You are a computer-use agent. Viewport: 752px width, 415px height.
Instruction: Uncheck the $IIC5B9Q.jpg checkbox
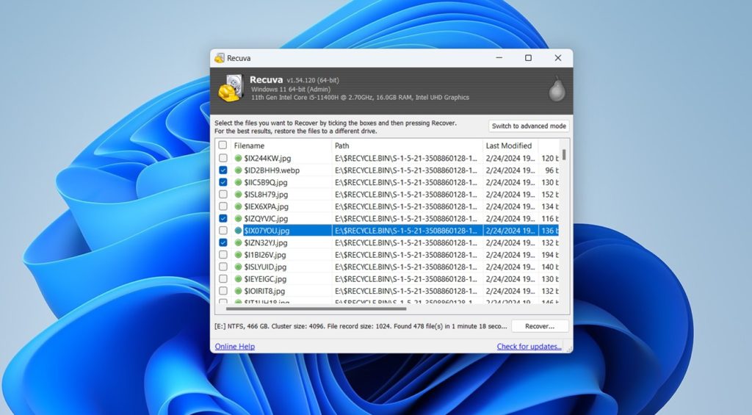click(223, 182)
